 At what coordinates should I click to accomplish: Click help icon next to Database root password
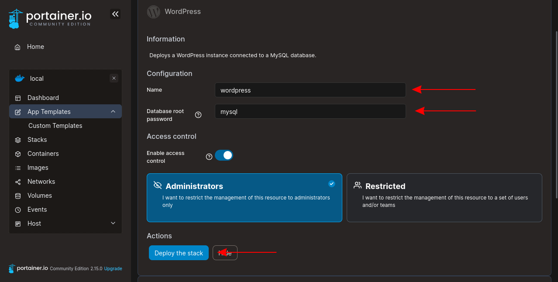[198, 115]
